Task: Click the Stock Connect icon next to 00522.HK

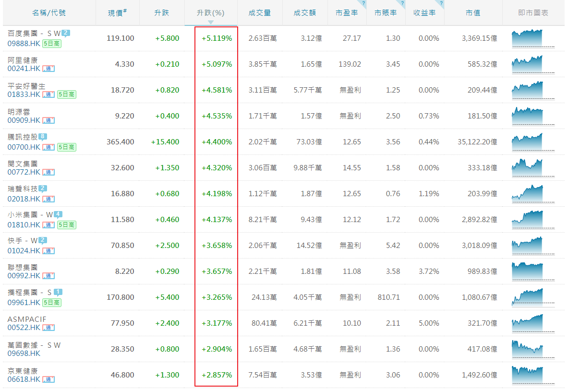Action: pos(48,328)
